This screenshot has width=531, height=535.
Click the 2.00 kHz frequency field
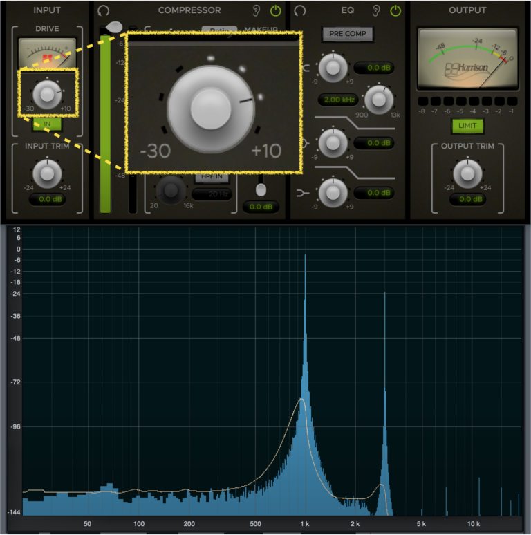[x=339, y=100]
